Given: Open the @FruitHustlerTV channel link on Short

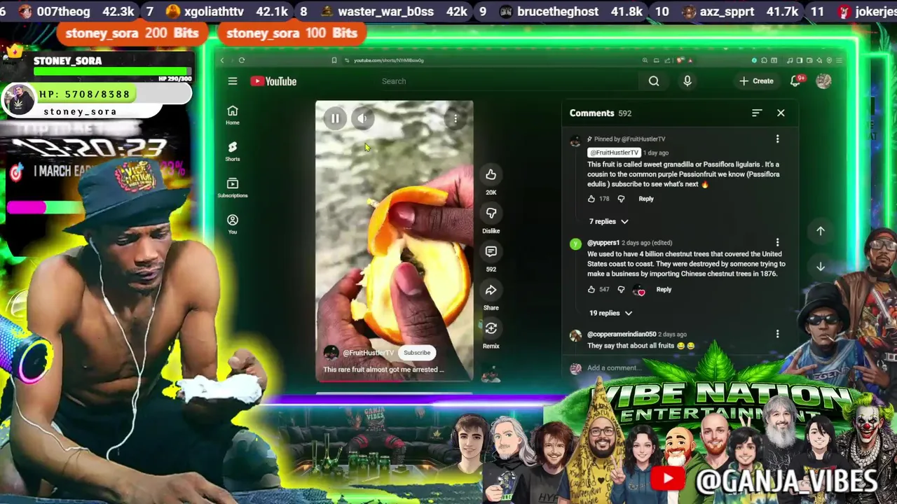Looking at the screenshot, I should [x=368, y=353].
